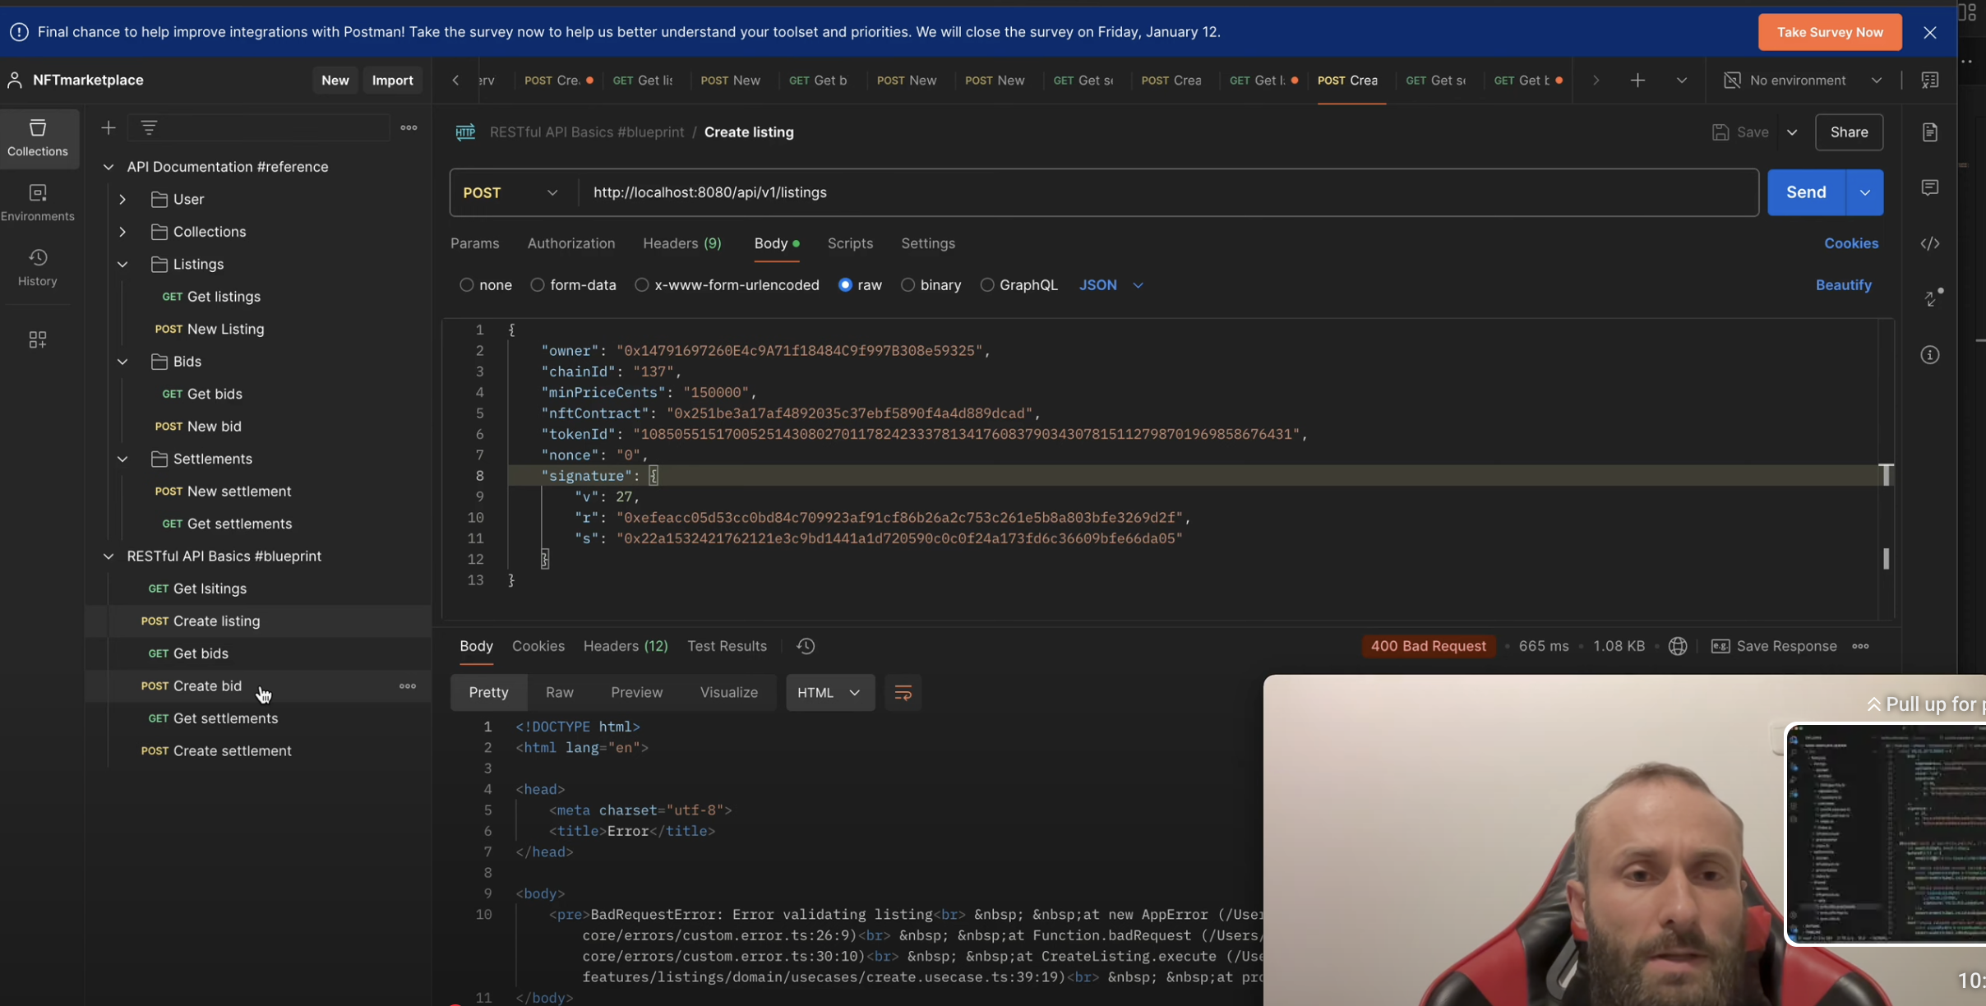The image size is (1986, 1006).
Task: Select the binary body type
Action: 908,285
